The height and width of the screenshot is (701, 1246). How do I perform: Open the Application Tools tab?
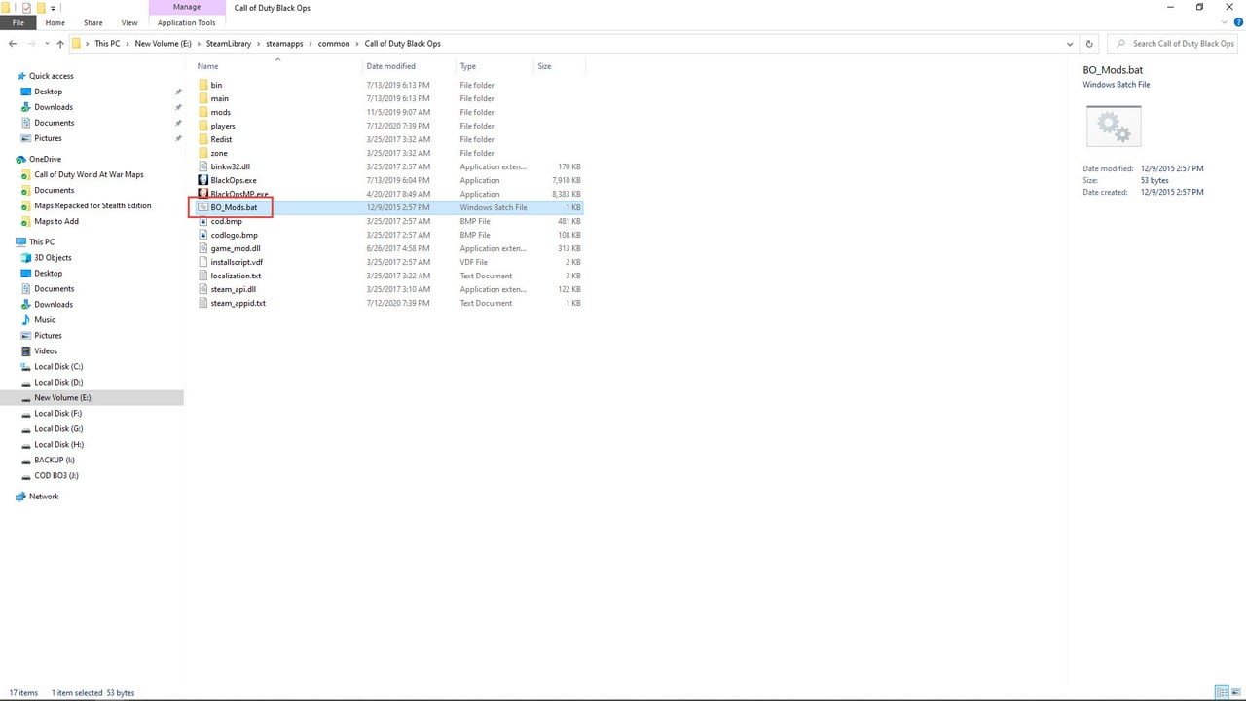click(x=186, y=22)
